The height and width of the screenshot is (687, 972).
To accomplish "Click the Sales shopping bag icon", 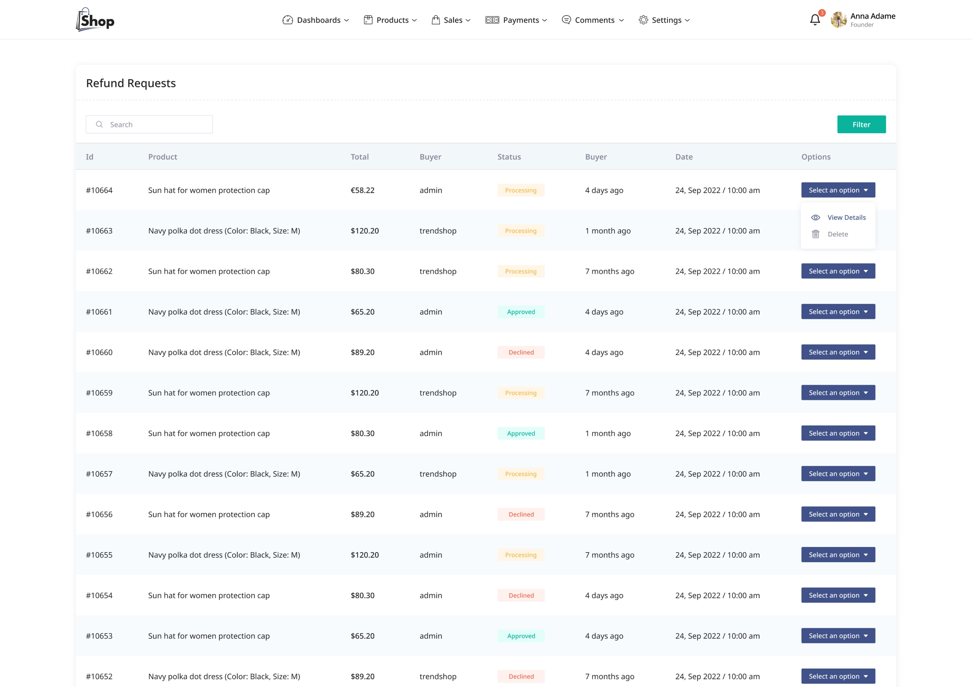I will click(436, 20).
